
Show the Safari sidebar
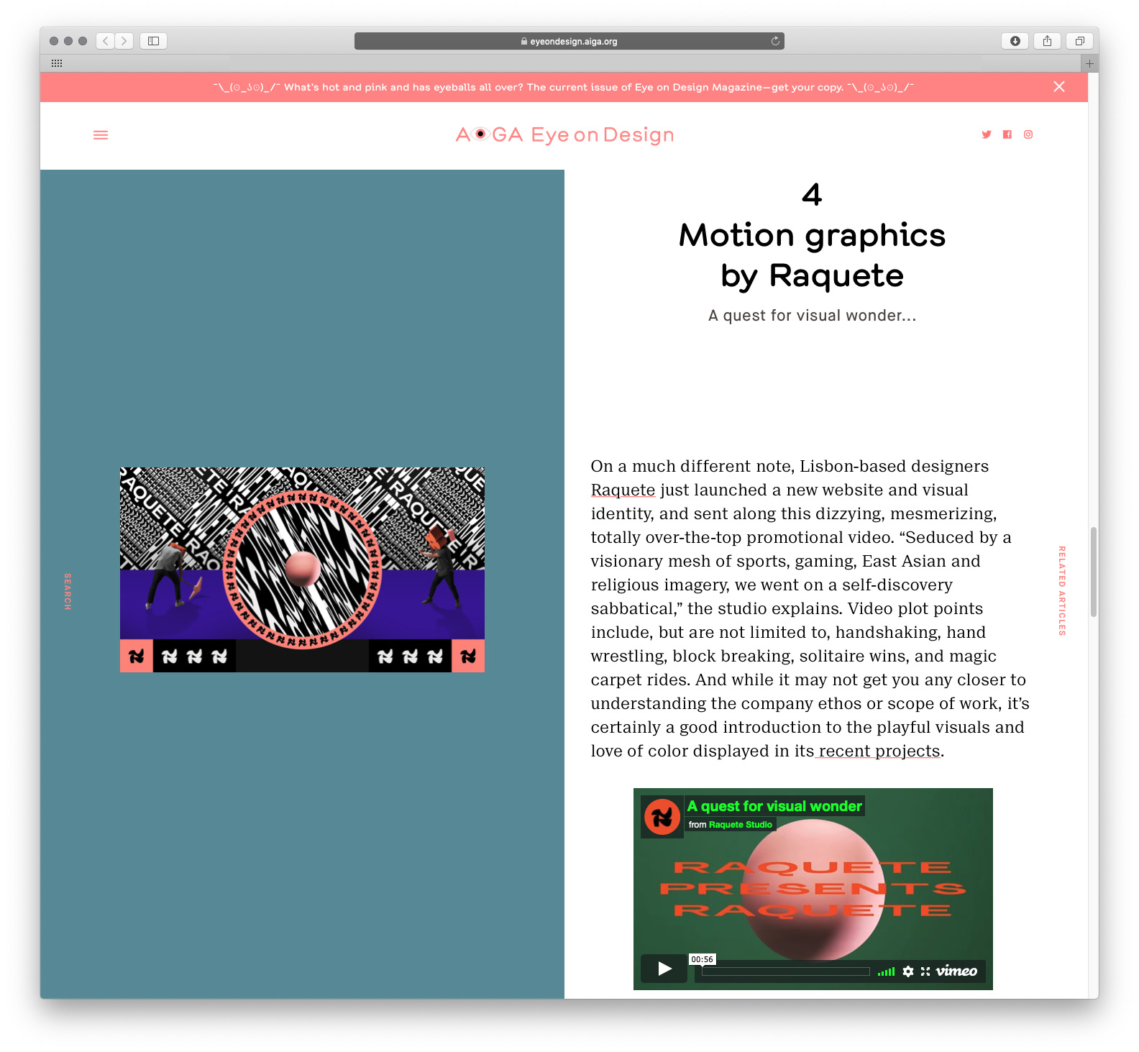153,41
